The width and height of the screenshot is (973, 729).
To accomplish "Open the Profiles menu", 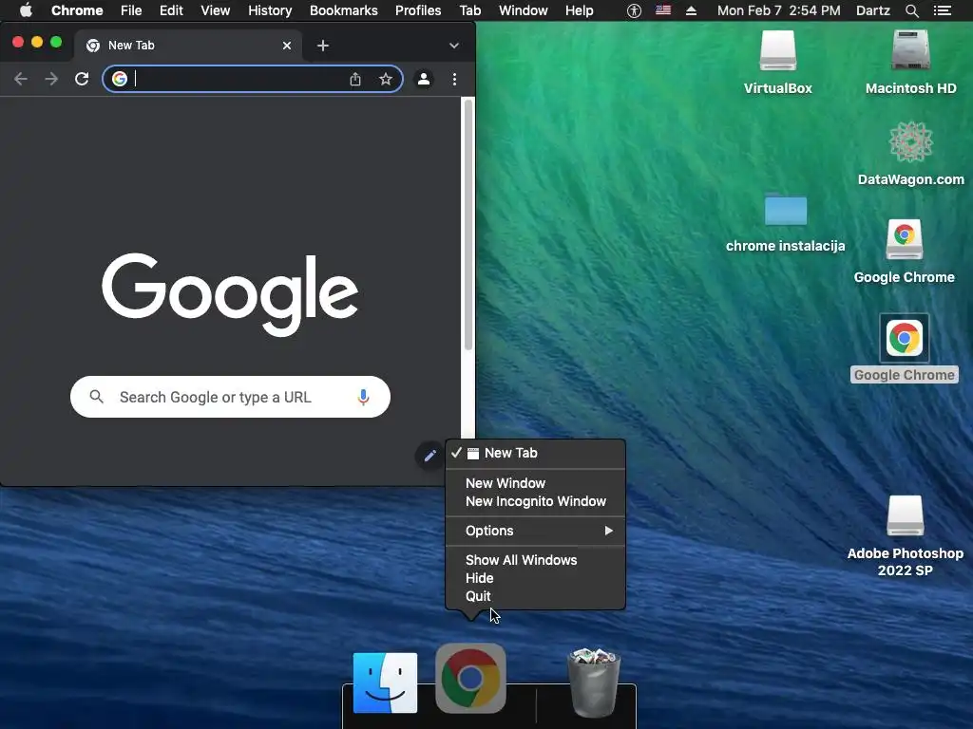I will pyautogui.click(x=418, y=10).
